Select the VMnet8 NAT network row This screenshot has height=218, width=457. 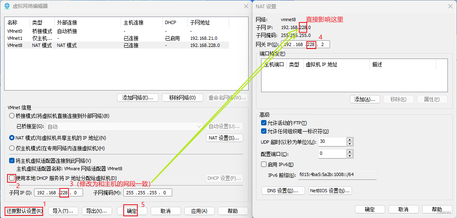point(117,45)
